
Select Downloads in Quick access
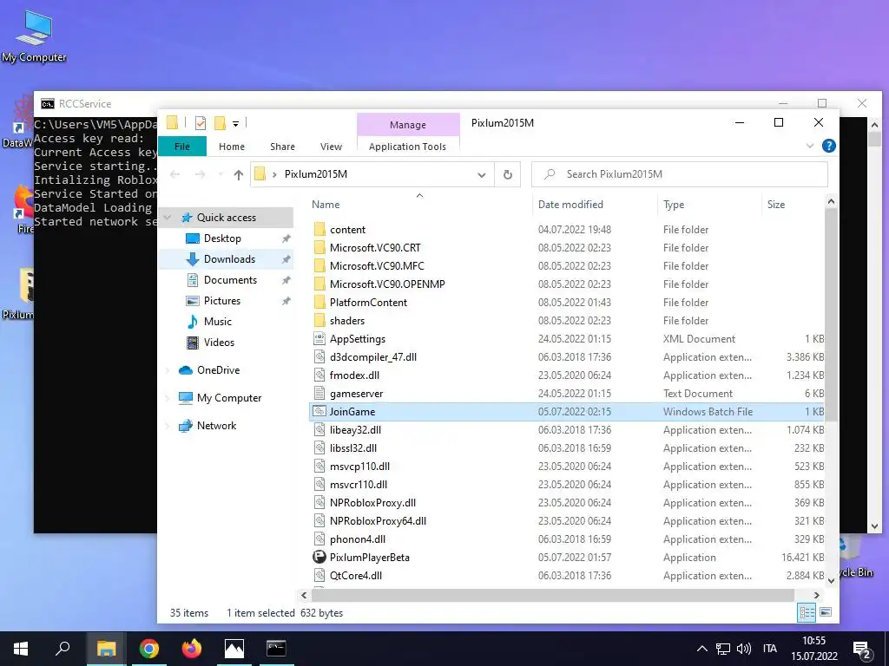[229, 259]
